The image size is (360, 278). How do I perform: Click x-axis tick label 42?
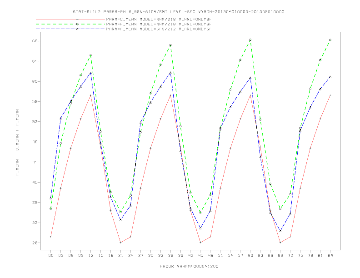point(190,255)
